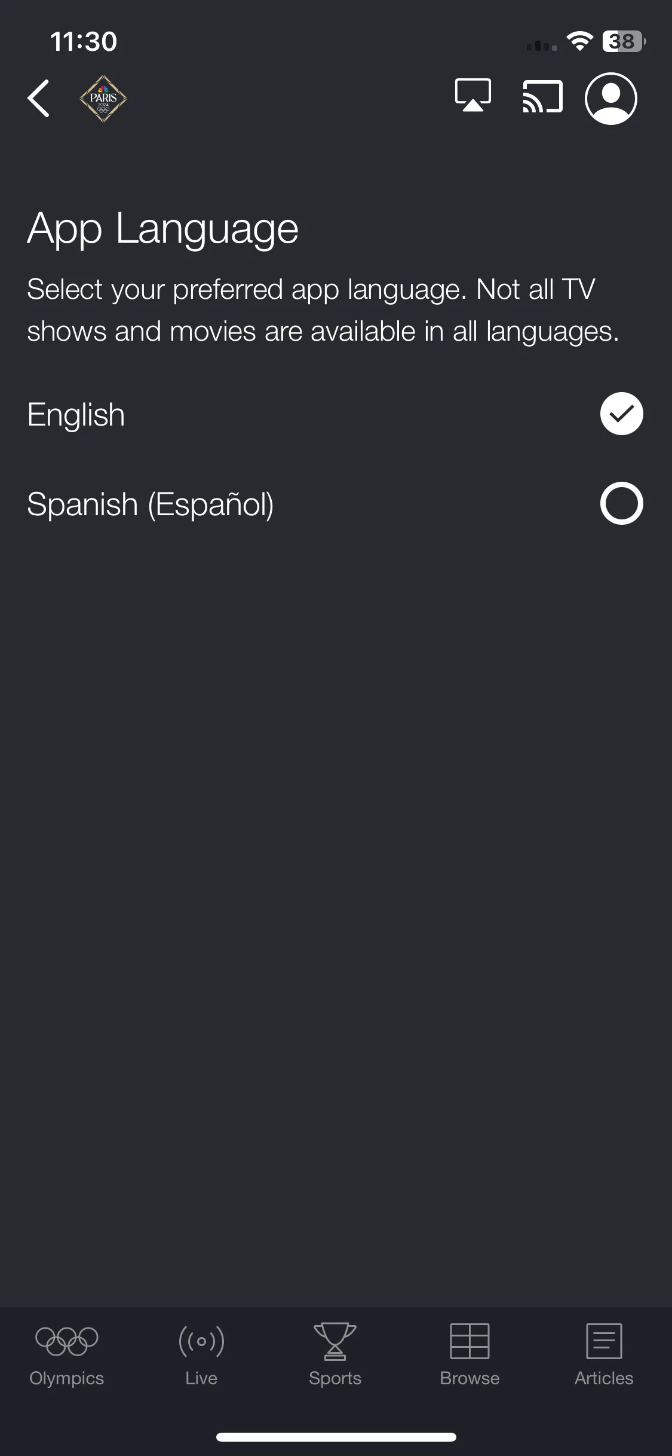Go back using the left chevron arrow

pos(38,99)
